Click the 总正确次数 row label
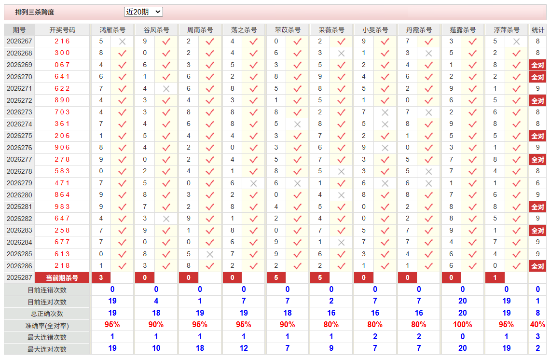This screenshot has width=550, height=359. click(x=47, y=314)
